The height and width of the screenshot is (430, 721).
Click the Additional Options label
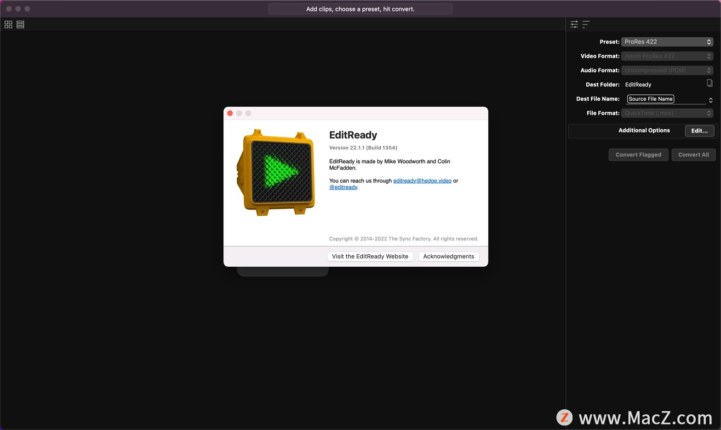pos(644,131)
